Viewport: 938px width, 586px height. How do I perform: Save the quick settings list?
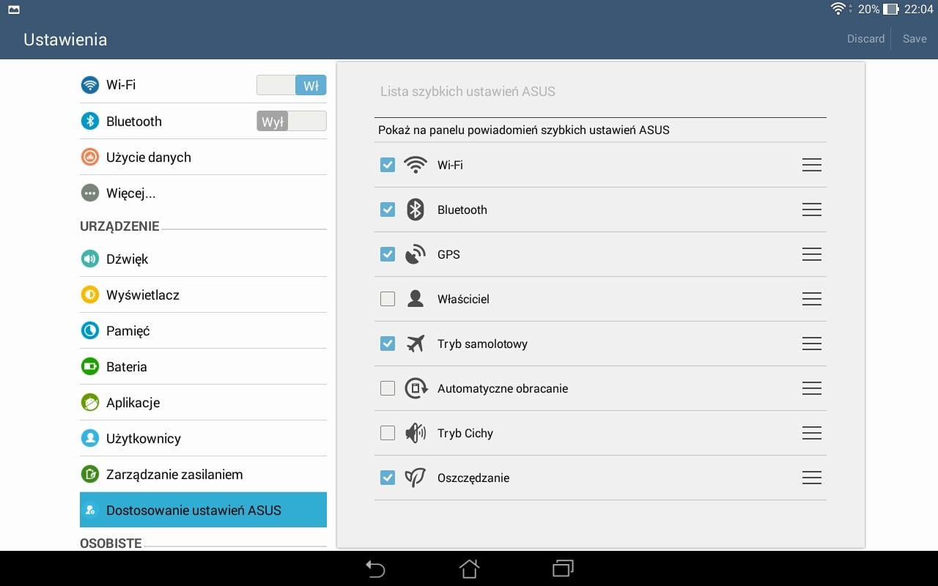point(915,39)
